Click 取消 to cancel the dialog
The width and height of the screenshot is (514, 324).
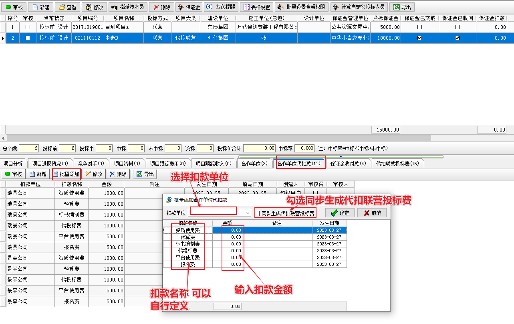372,213
